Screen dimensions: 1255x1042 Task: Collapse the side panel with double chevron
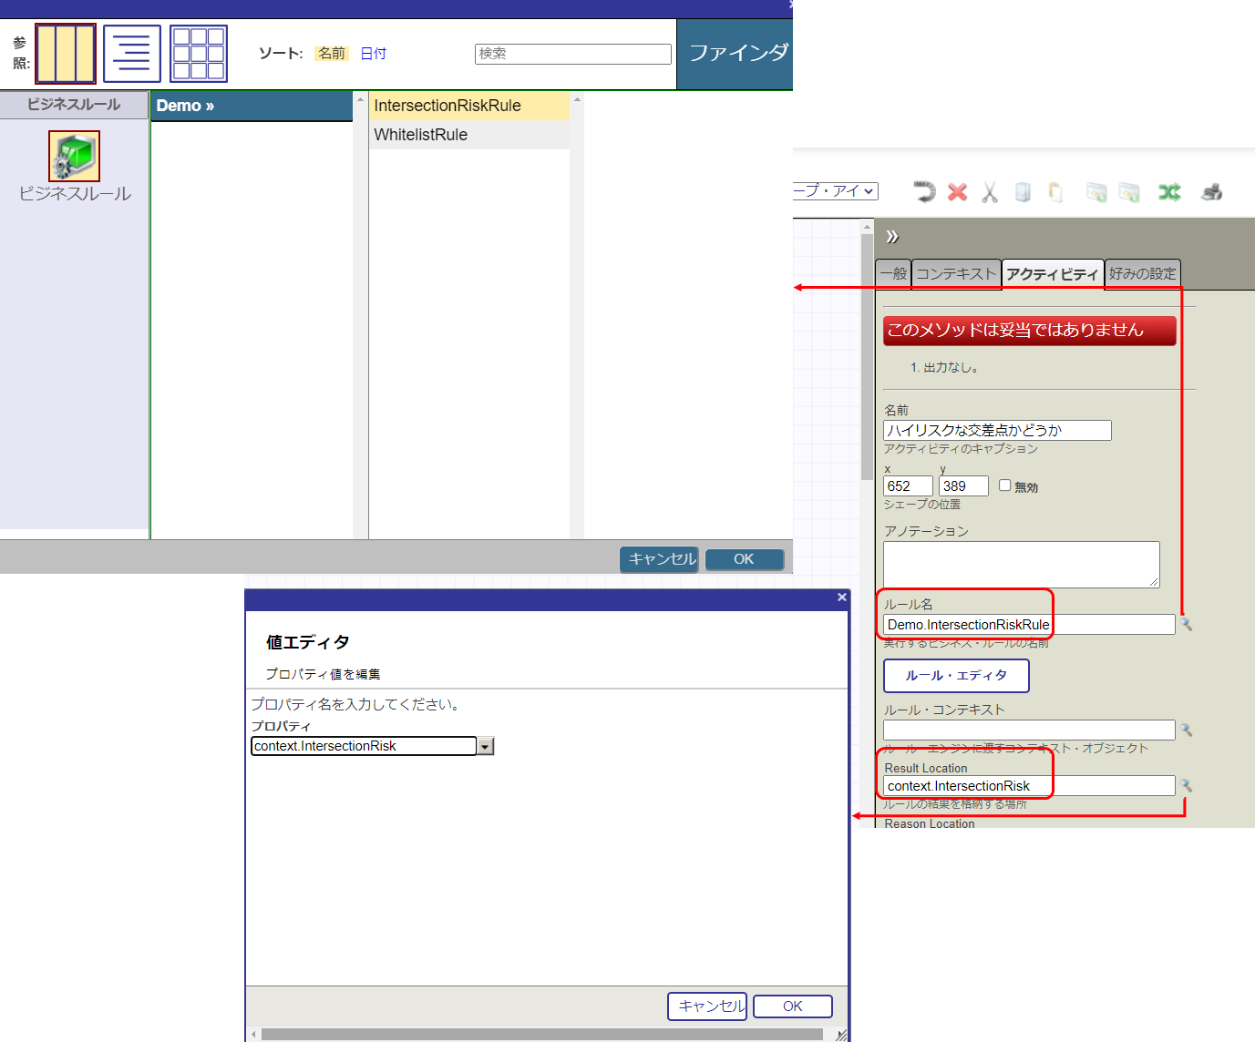892,237
